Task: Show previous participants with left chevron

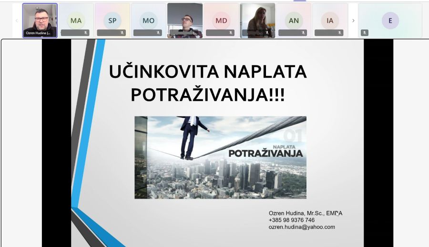Action: point(17,20)
